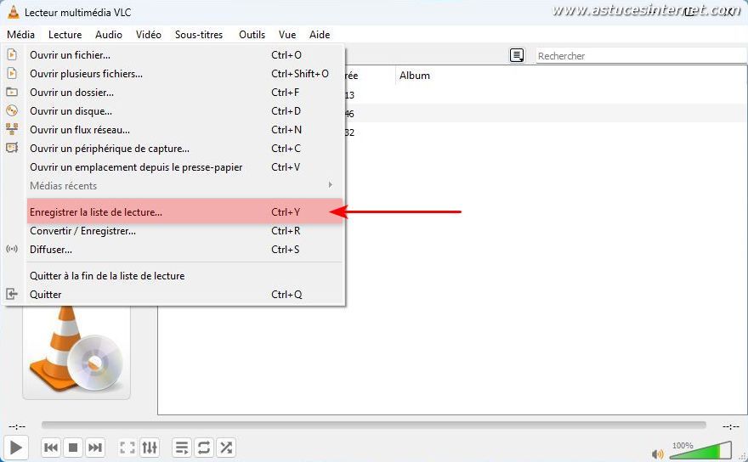Toggle random shuffle playback

click(226, 448)
